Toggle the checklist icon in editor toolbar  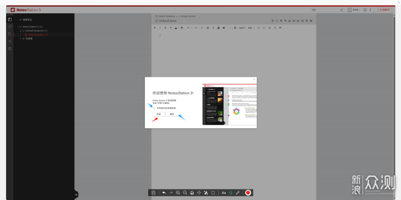[270, 28]
